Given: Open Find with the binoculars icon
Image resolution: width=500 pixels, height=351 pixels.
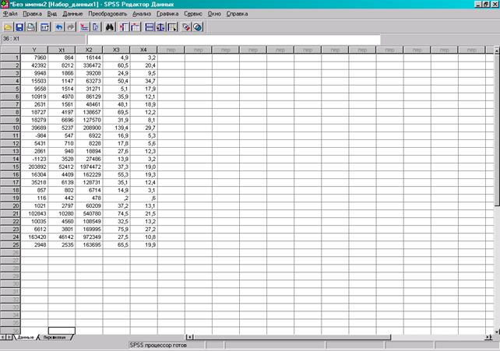Looking at the screenshot, I should (x=110, y=27).
